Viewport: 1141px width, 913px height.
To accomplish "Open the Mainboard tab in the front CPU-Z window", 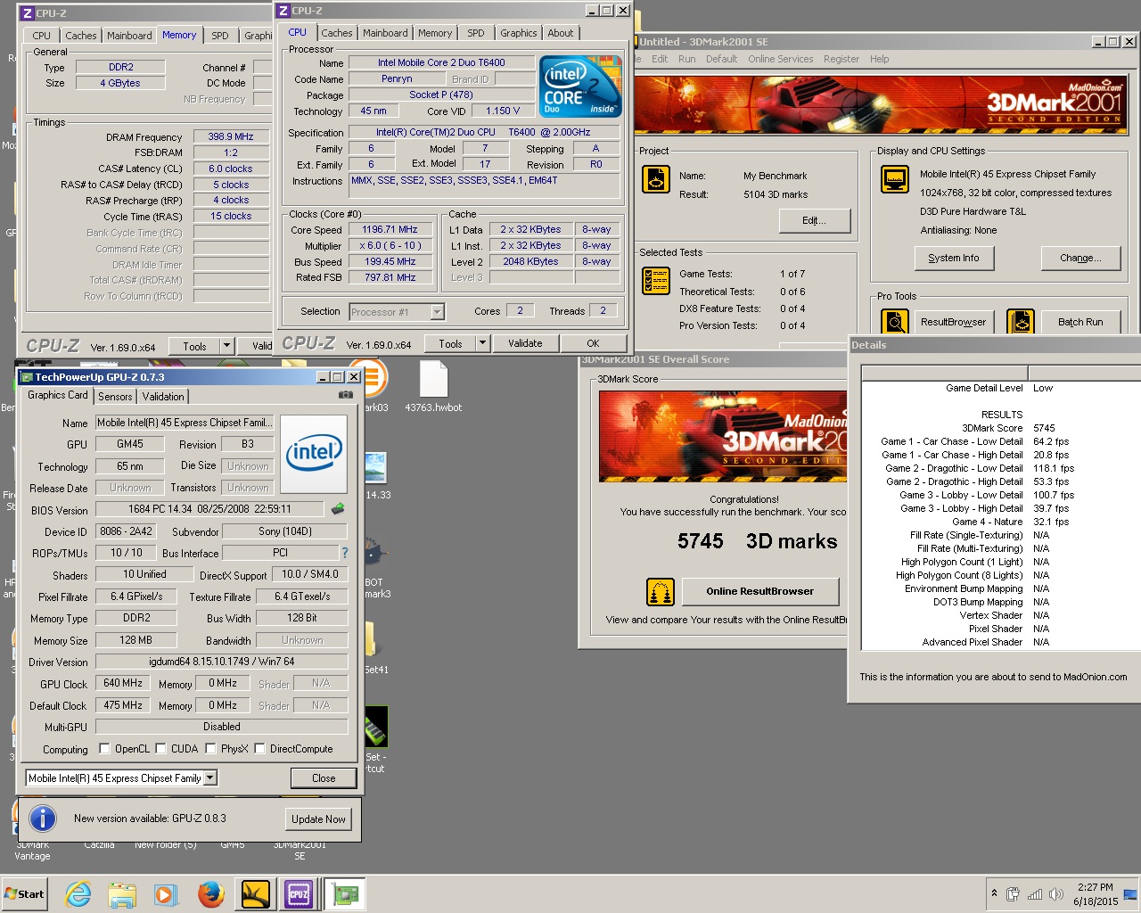I will [x=385, y=33].
